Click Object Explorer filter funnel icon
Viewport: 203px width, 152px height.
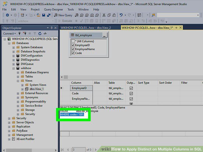click(35, 34)
